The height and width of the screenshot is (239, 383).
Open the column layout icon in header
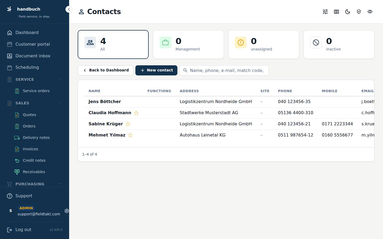336,12
